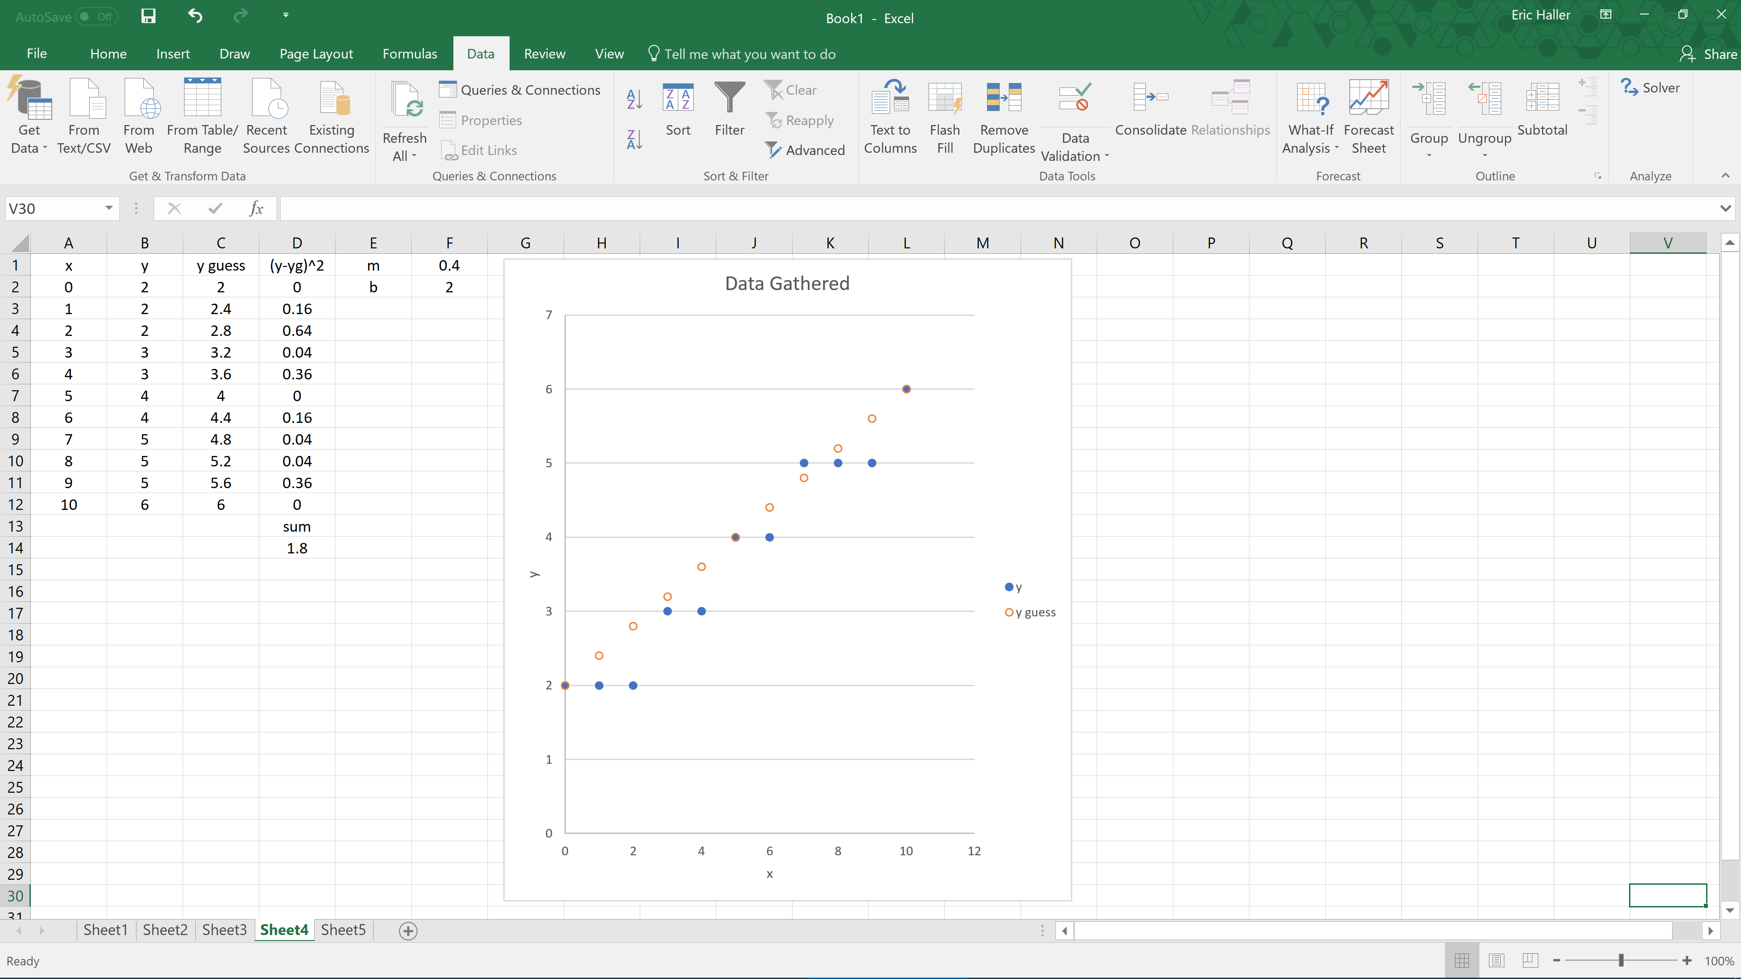Open the Formulas tab
Screen dimensions: 1741x979
[409, 53]
